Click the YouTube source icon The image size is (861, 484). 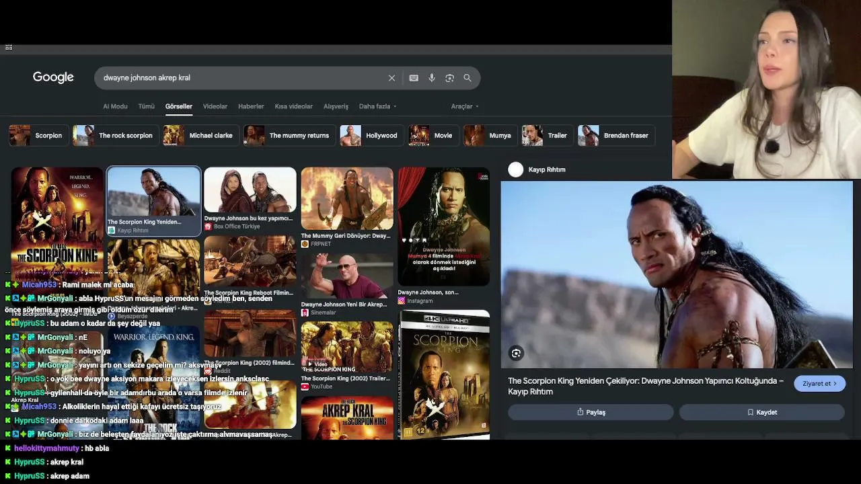(305, 387)
